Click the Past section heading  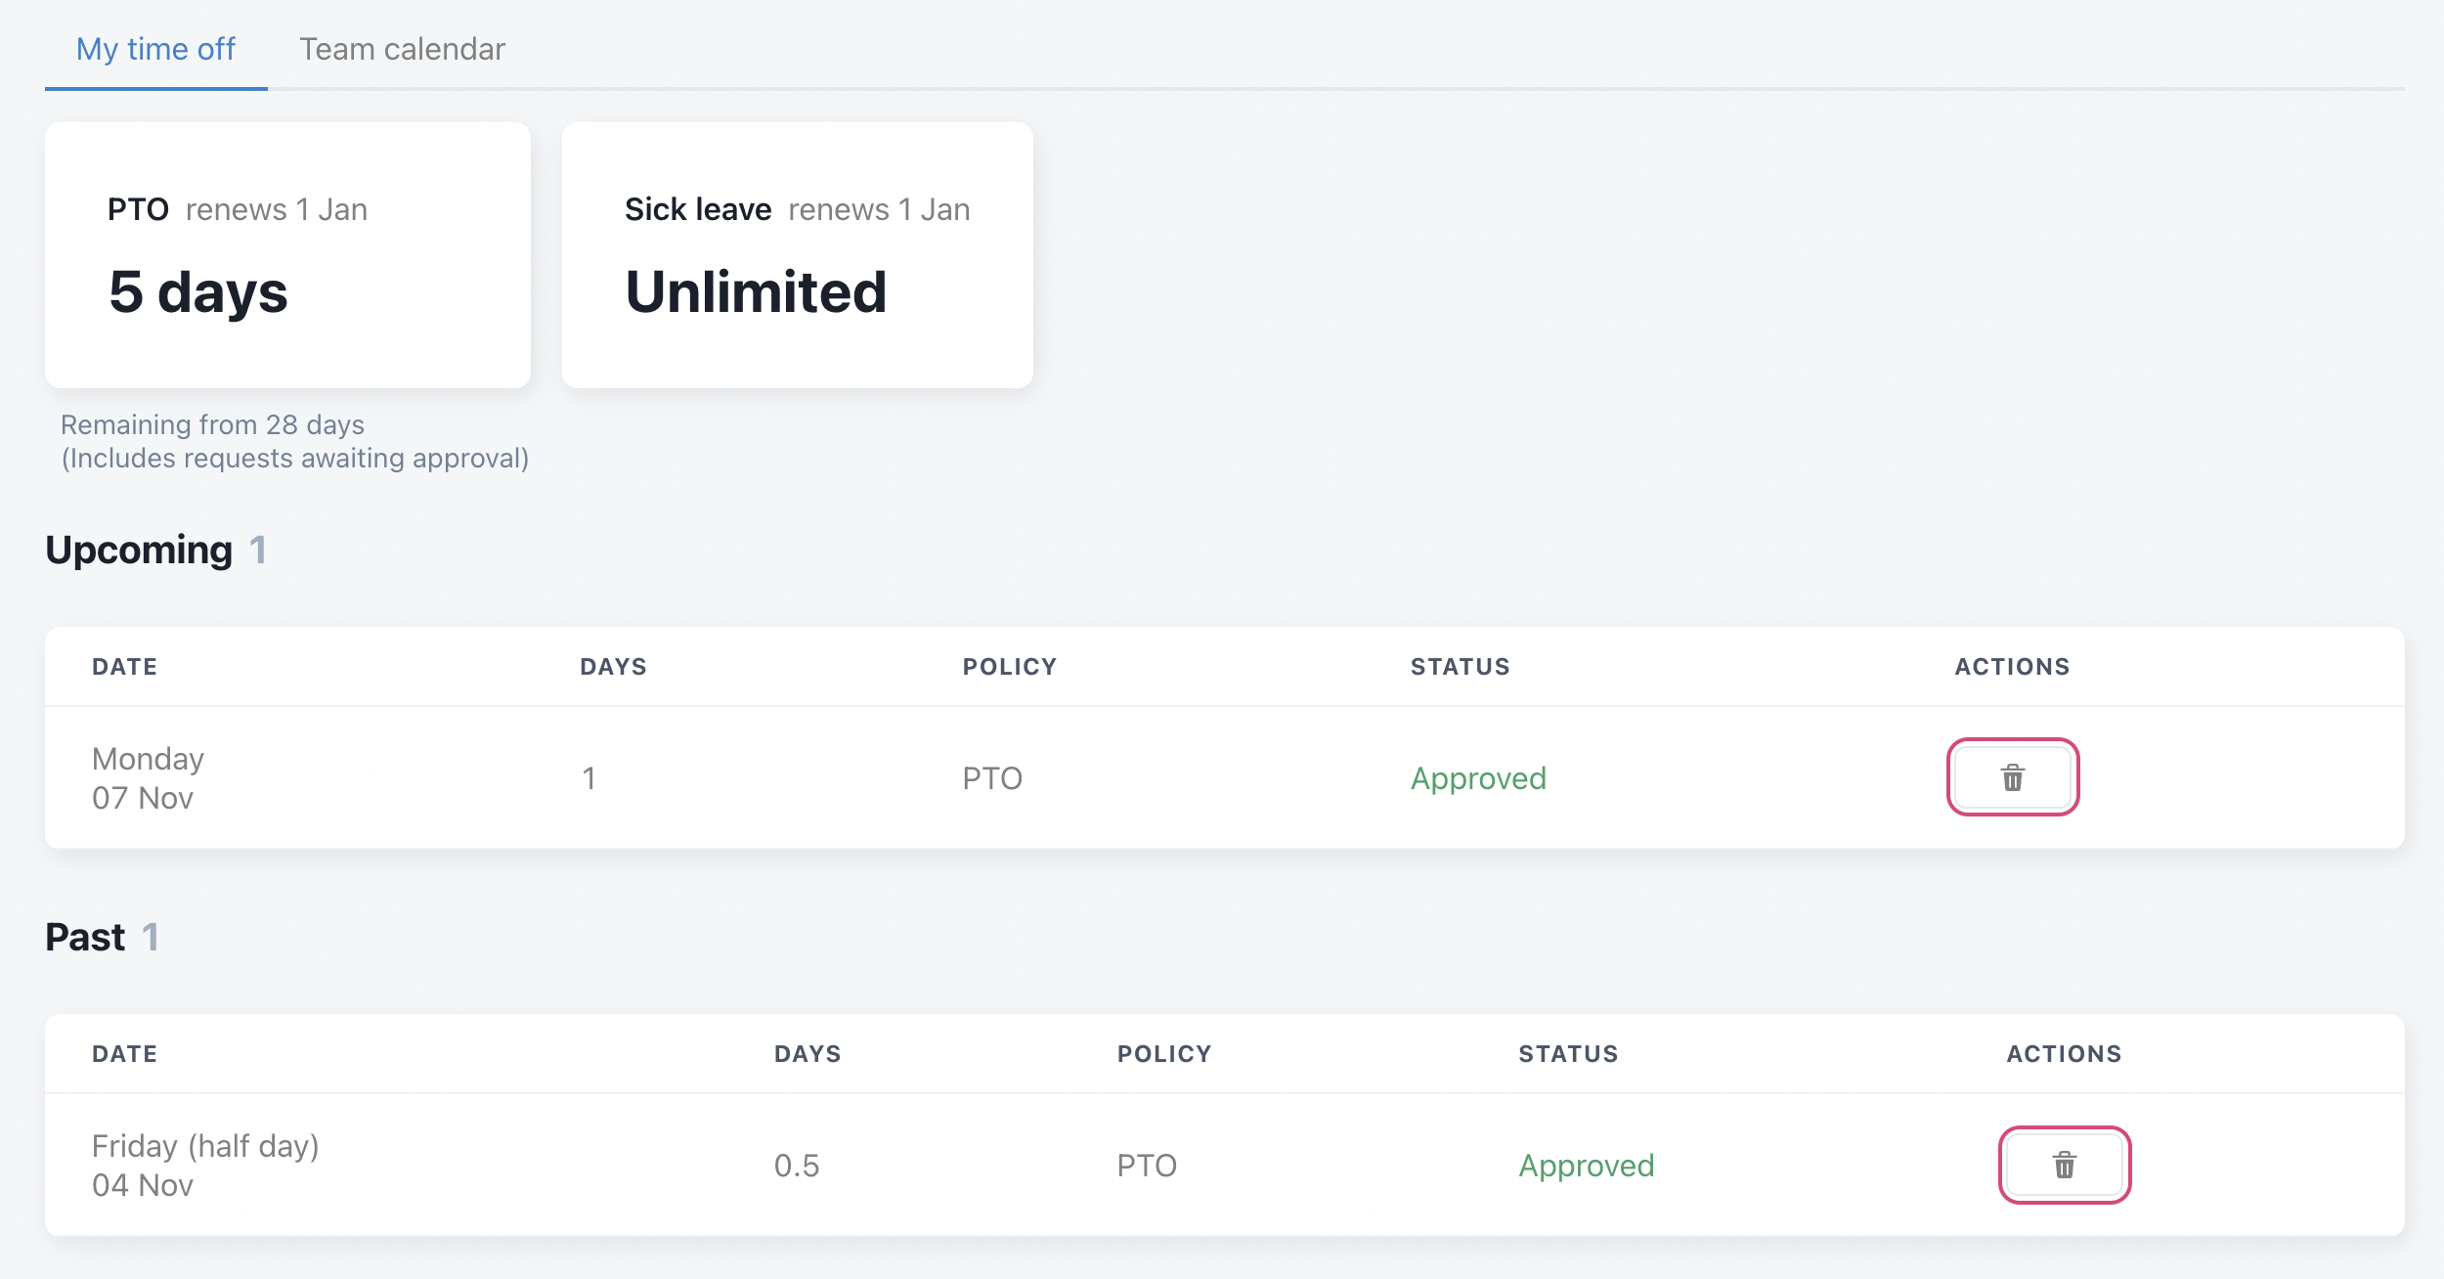[85, 937]
